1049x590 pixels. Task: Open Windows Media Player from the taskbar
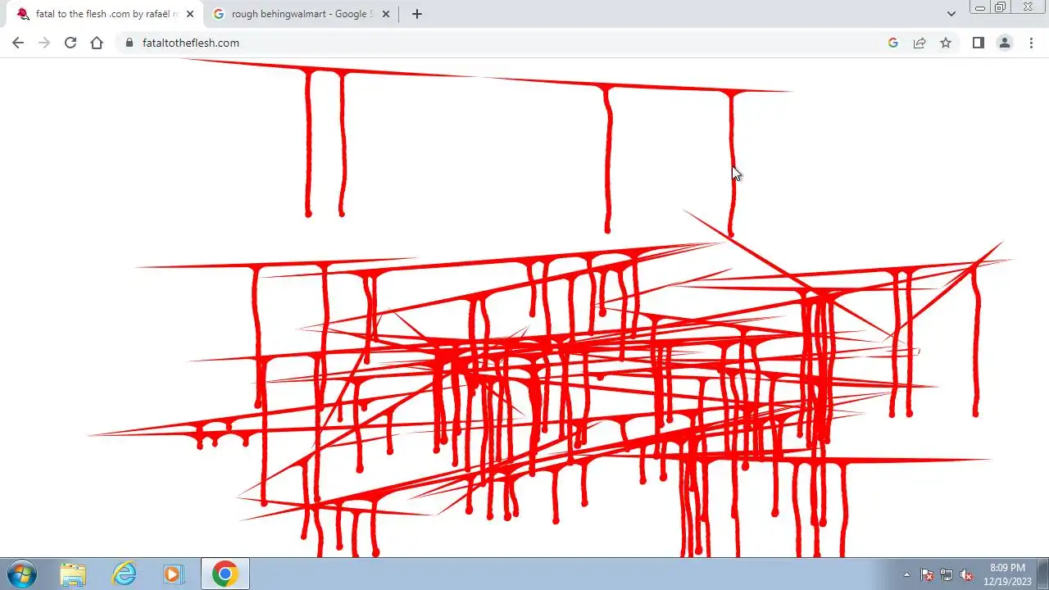(x=173, y=574)
